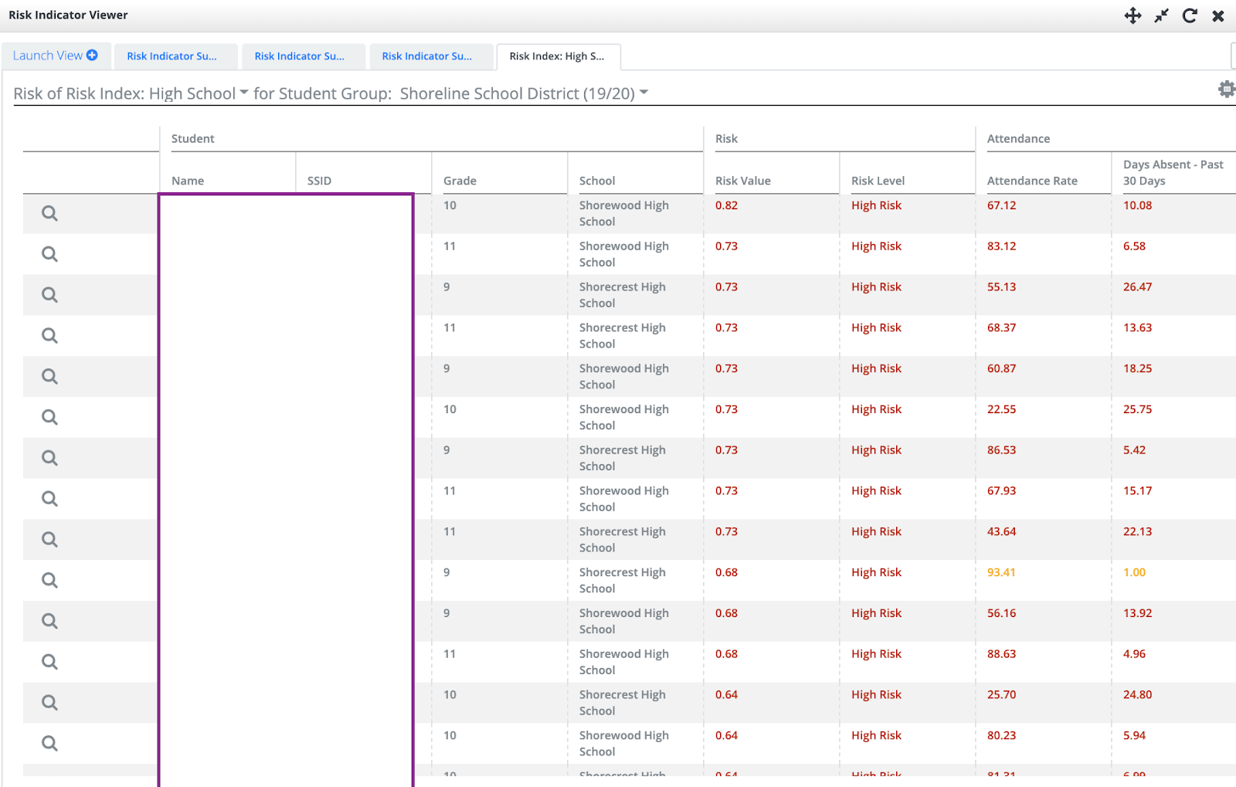This screenshot has width=1236, height=787.
Task: Open the Risk Index: High School dropdown
Action: (x=244, y=93)
